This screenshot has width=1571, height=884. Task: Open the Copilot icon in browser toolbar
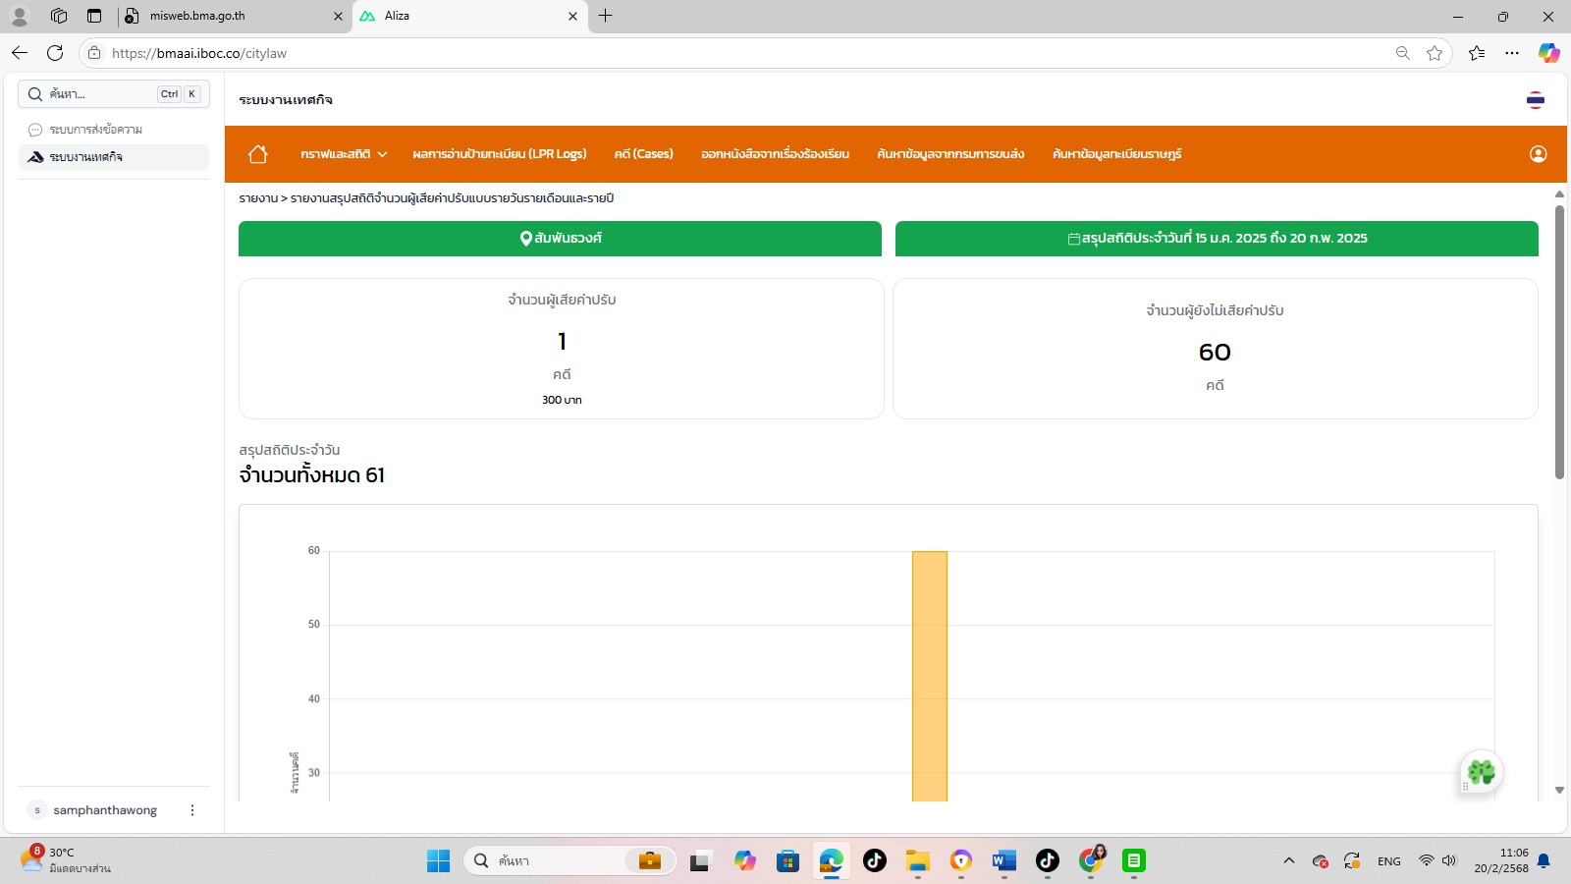click(x=1548, y=53)
